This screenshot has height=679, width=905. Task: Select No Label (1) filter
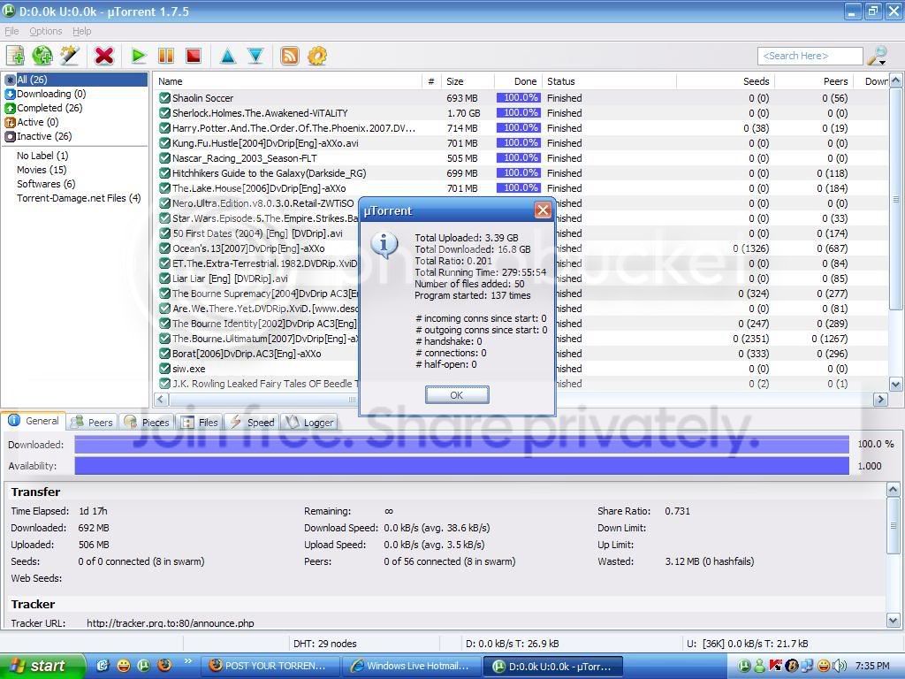42,156
